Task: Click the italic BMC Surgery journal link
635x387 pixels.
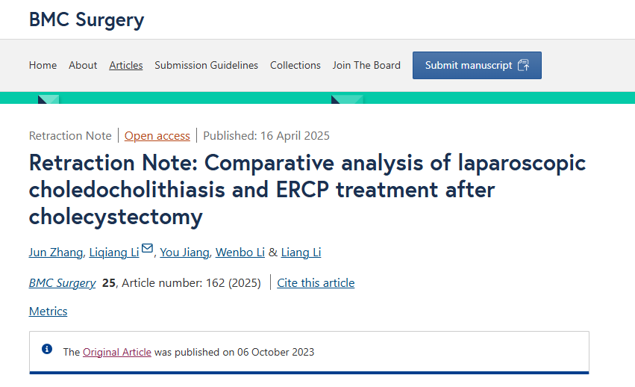Action: (63, 282)
